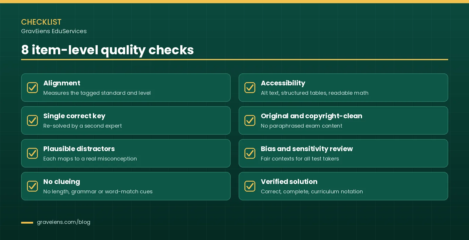Click the checkmark icon beside Single correct key

coord(32,120)
